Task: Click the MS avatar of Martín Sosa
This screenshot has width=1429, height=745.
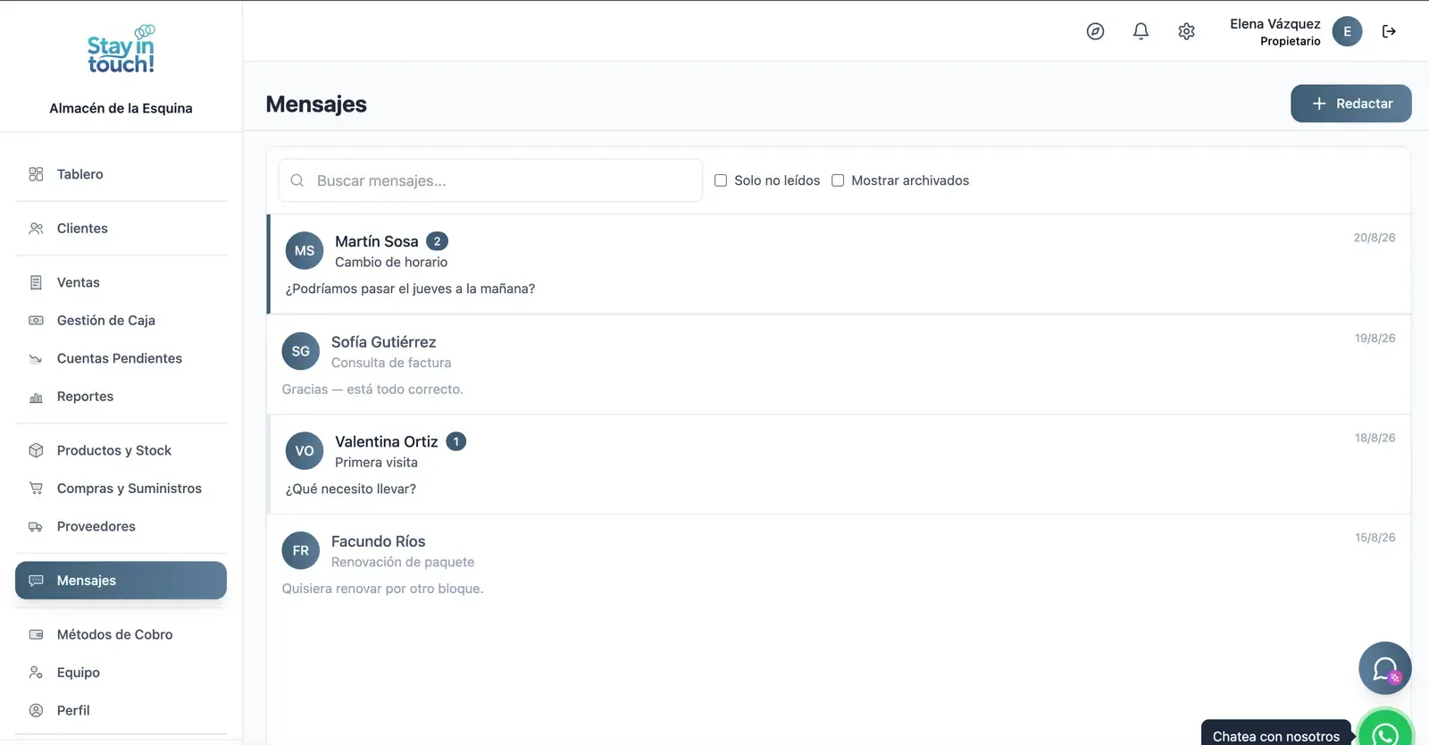Action: [x=305, y=251]
